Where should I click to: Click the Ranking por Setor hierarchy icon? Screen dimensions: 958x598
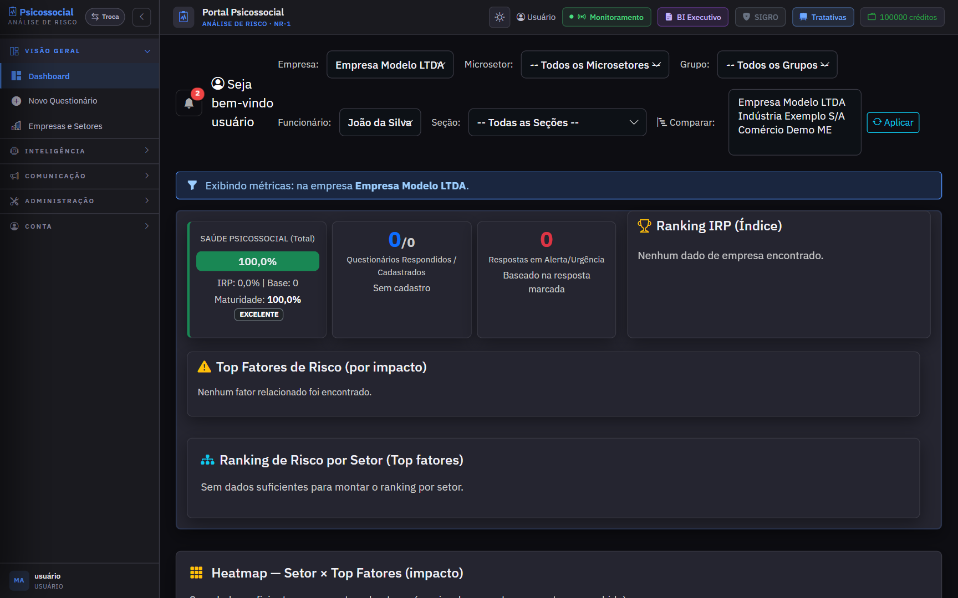point(207,460)
